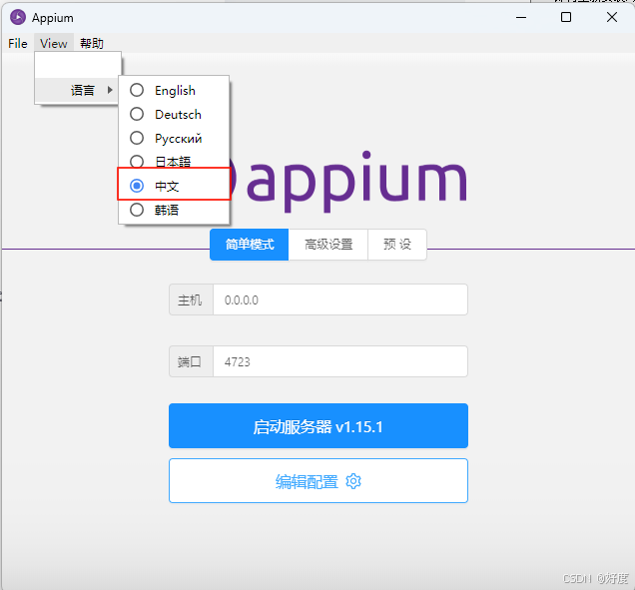Choose Русский as the language

(174, 138)
